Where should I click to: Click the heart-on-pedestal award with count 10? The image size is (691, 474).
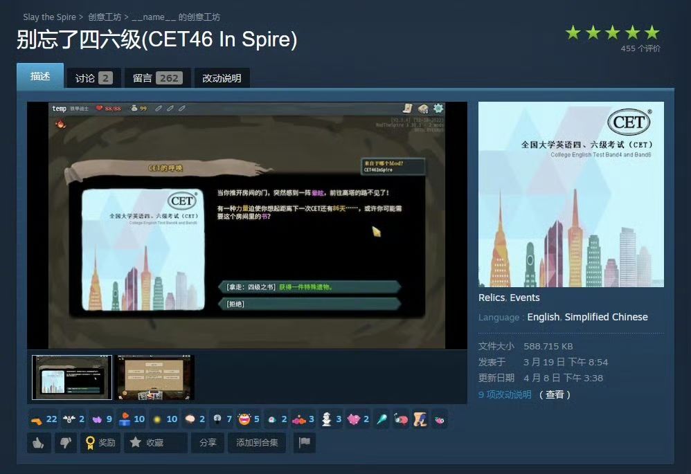point(132,419)
